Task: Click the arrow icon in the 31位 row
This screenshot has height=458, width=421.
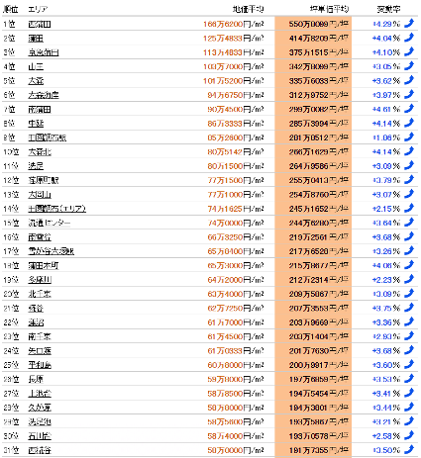Action: (x=409, y=450)
